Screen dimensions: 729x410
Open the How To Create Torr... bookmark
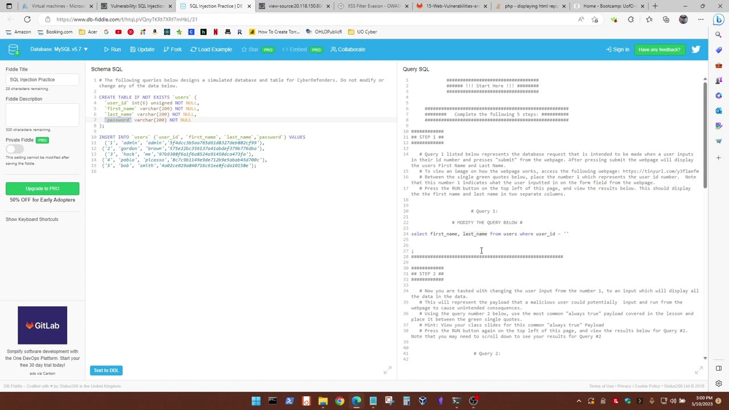click(x=275, y=32)
